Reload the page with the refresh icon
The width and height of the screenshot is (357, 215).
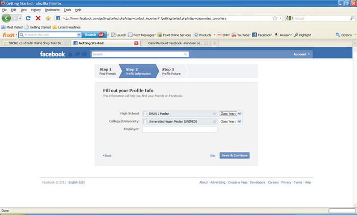[28, 18]
